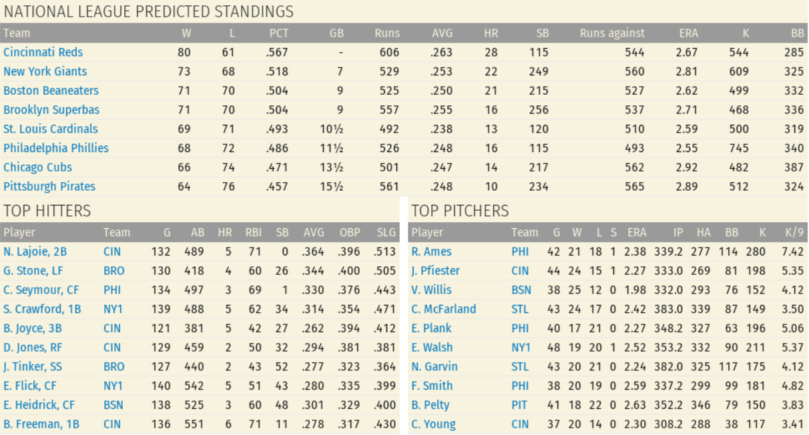View R. Ames's pitcher profile
The width and height of the screenshot is (809, 435).
coord(431,252)
